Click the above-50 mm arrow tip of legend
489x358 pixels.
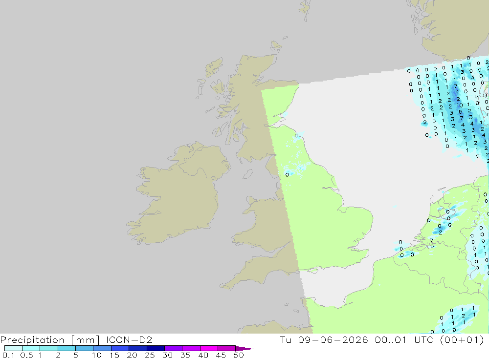click(x=244, y=349)
